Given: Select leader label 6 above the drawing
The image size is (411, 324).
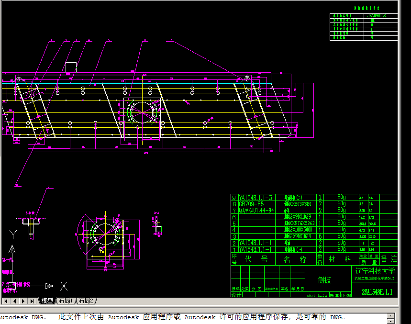Looking at the screenshot, I should pos(145,40).
